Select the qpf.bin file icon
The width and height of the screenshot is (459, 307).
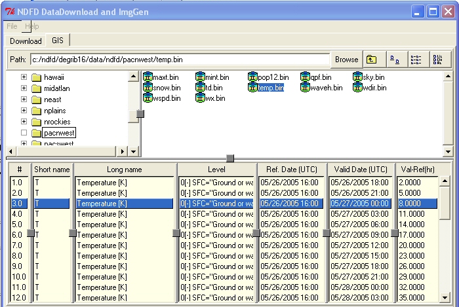(x=305, y=77)
